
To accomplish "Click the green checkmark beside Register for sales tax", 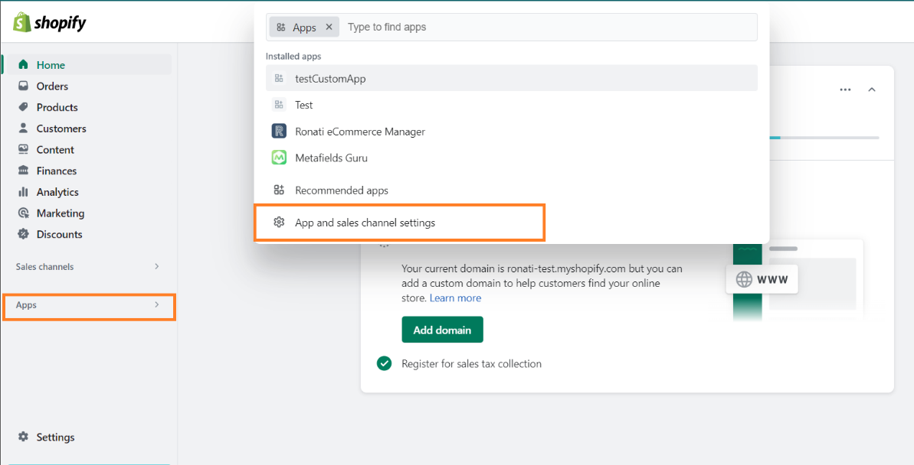I will [384, 364].
